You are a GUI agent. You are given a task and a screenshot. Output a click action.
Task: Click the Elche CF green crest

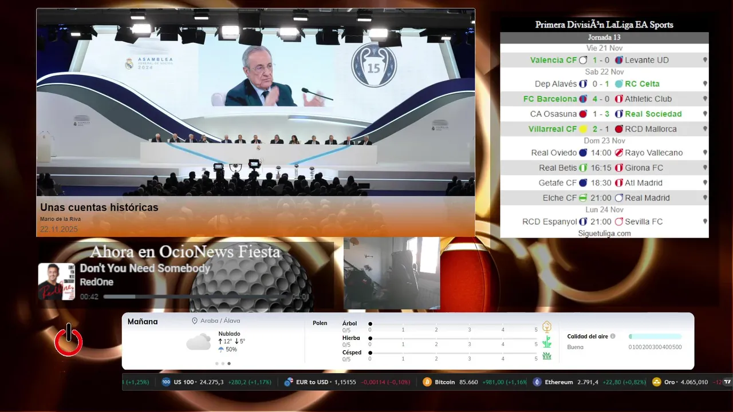pos(583,198)
